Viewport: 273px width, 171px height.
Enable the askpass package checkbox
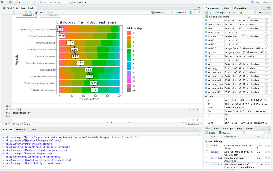207,152
